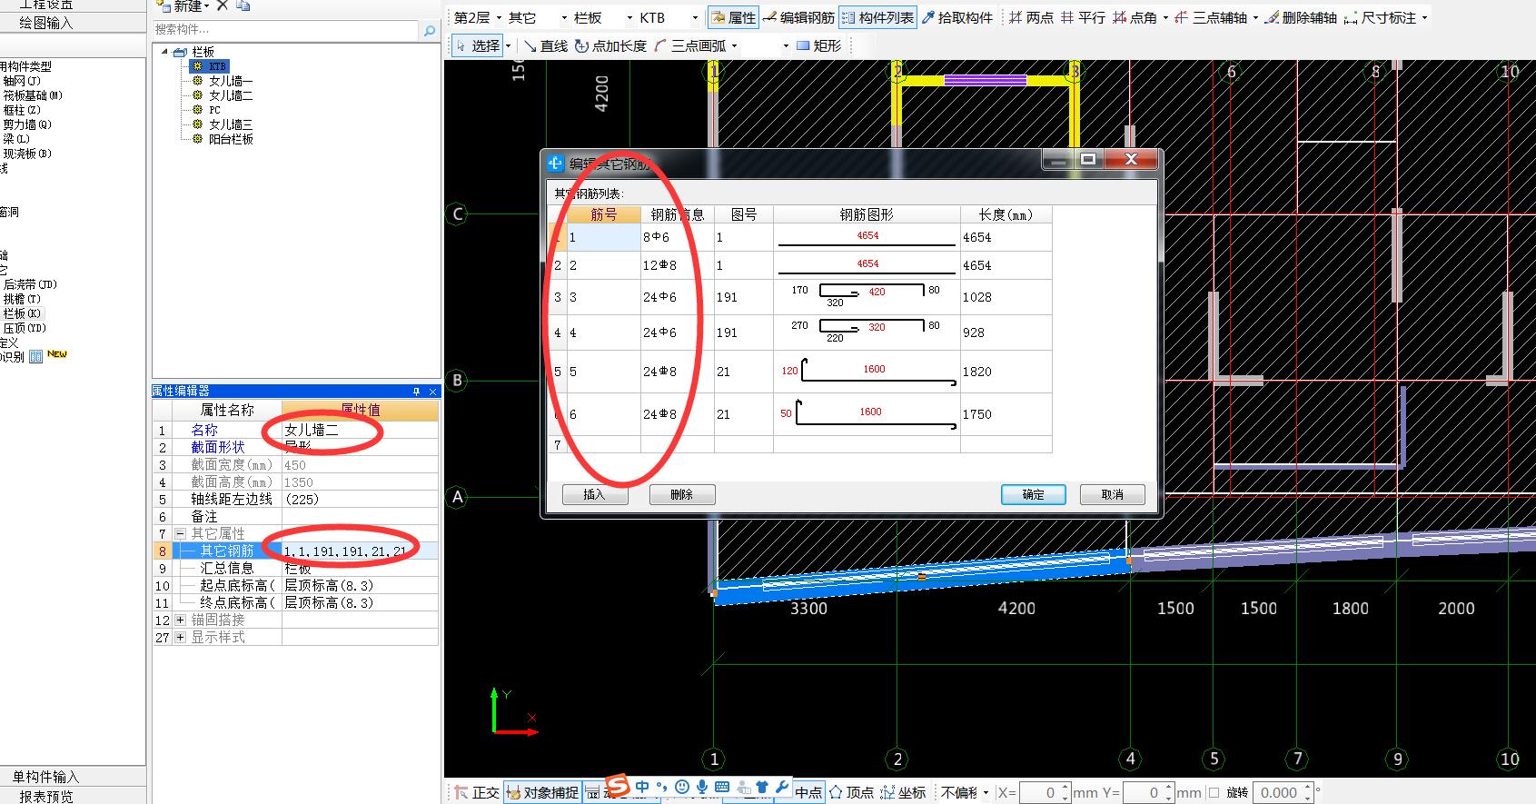Toggle the 属性 properties toolbar button
1536x804 pixels.
(x=734, y=17)
